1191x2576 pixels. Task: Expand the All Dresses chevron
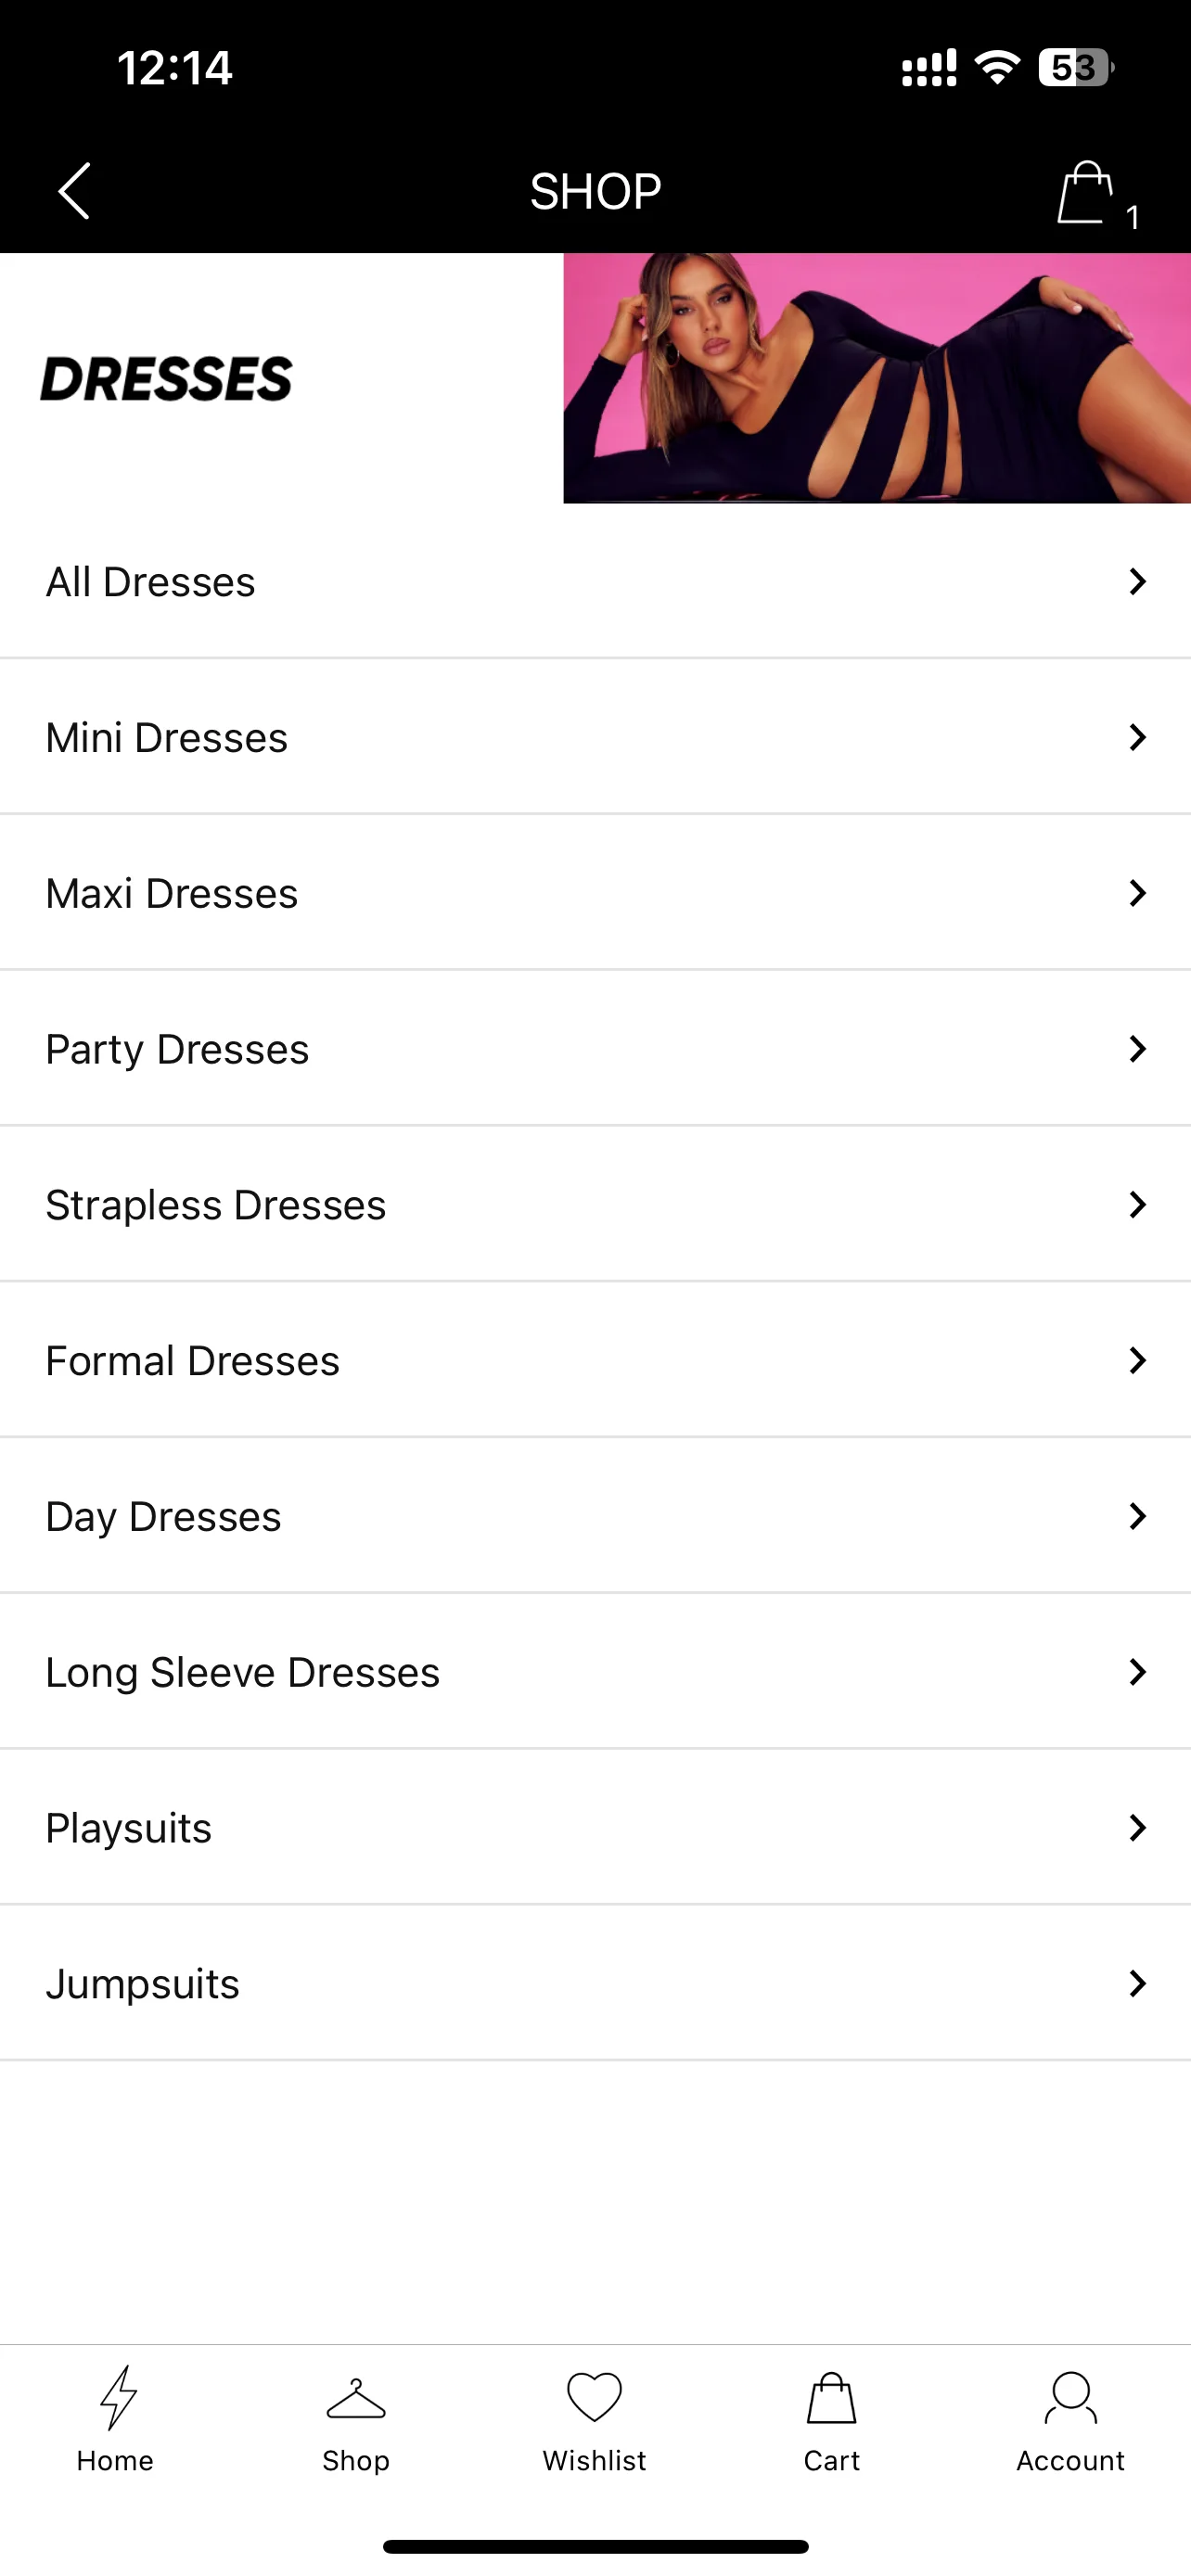coord(1137,581)
